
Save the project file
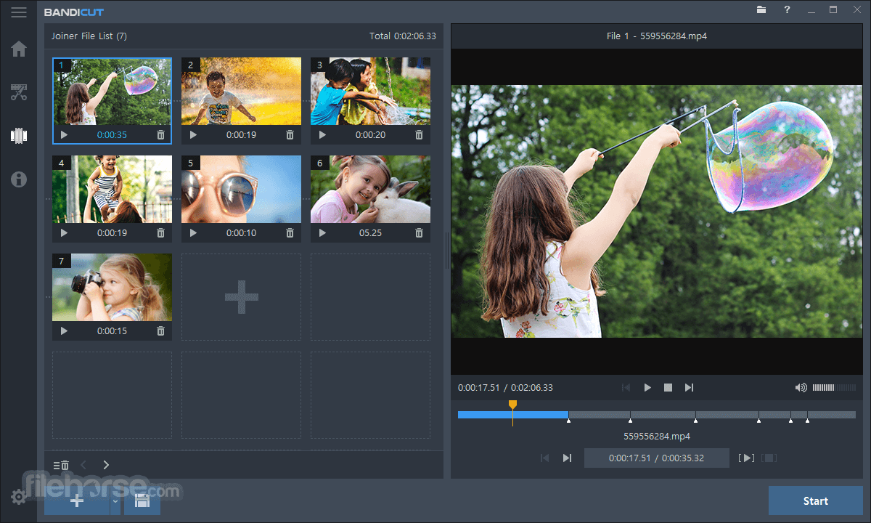click(142, 500)
